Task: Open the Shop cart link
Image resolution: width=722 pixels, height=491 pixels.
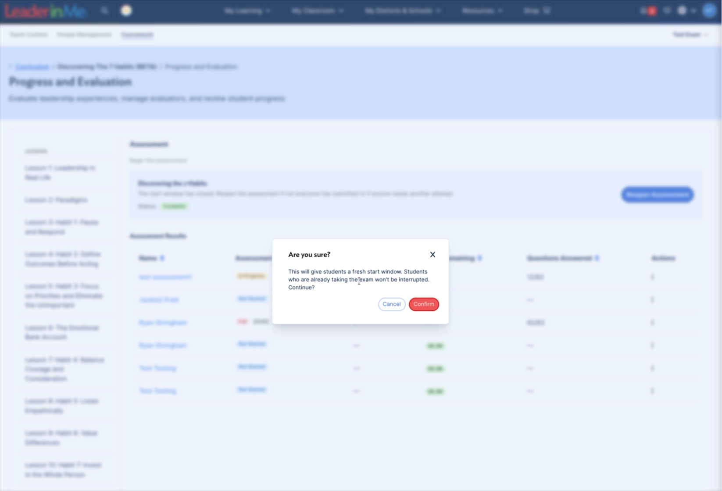Action: point(536,11)
